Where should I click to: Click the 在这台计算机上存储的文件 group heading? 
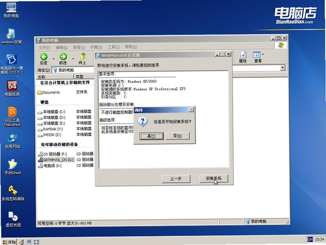(x=65, y=83)
